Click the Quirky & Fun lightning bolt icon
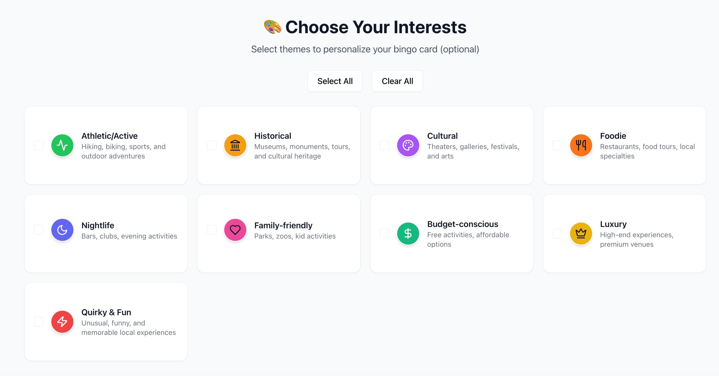Image resolution: width=719 pixels, height=376 pixels. pyautogui.click(x=63, y=322)
